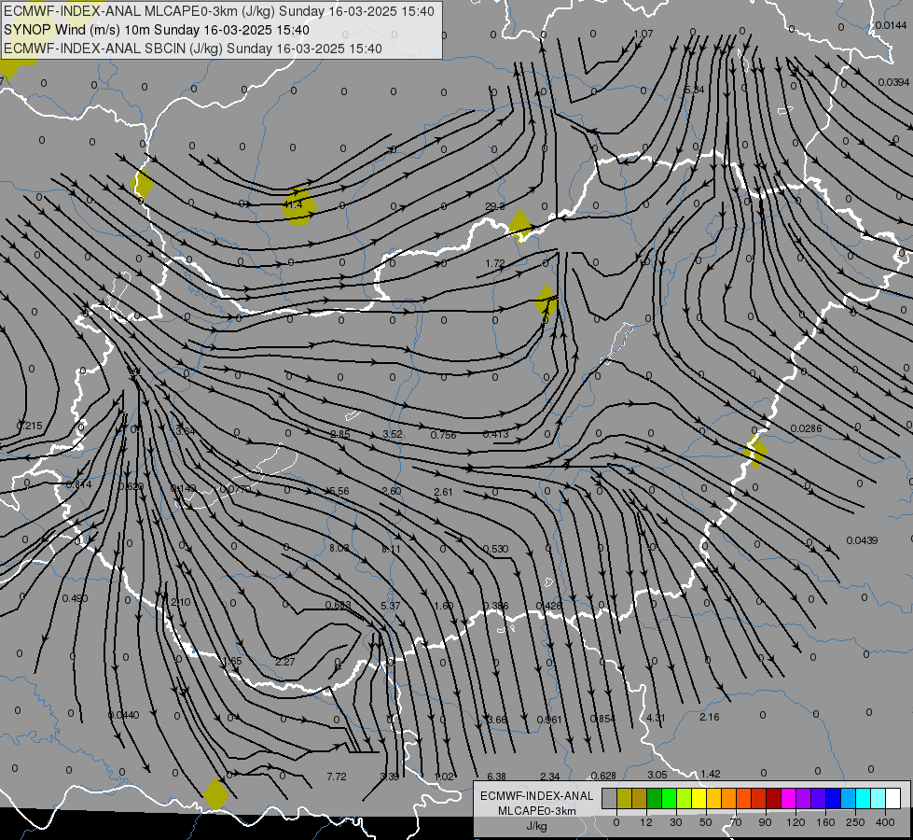913x840 pixels.
Task: Select the magenta swatch in the legend
Action: pyautogui.click(x=788, y=798)
